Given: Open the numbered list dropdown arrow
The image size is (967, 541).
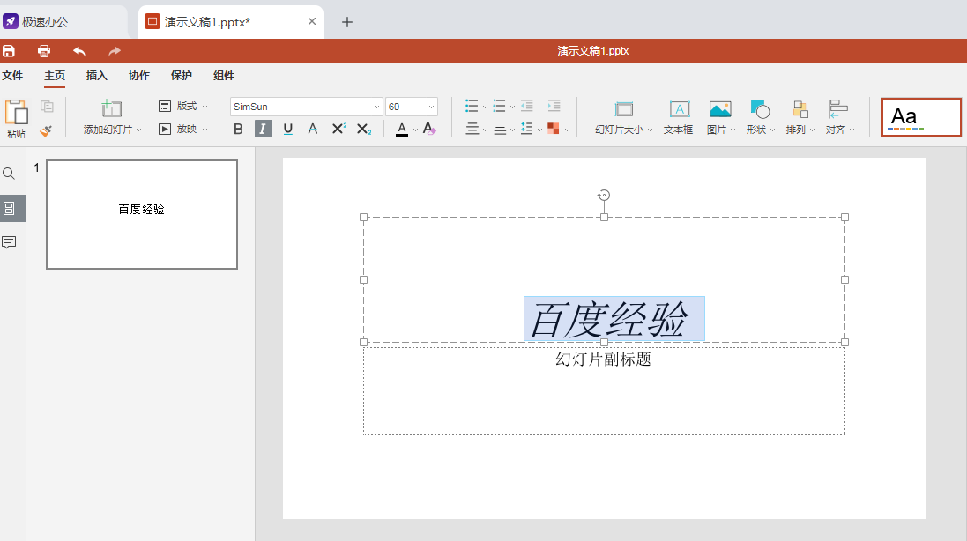Looking at the screenshot, I should click(x=512, y=107).
